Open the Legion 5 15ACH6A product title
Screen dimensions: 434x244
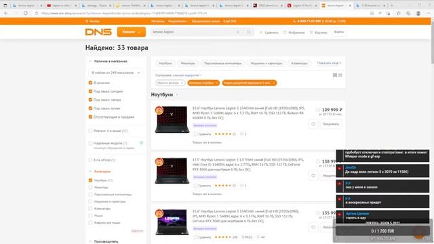pyautogui.click(x=248, y=113)
